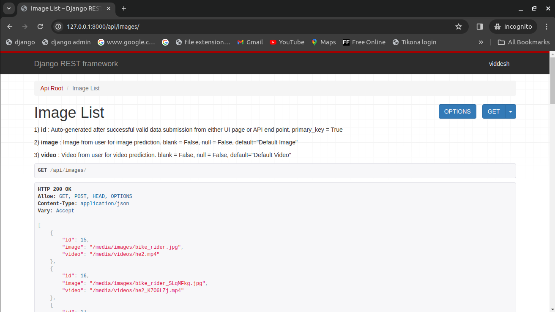Click the bike_rider_SLqMFkg.jpg image path

tap(148, 283)
